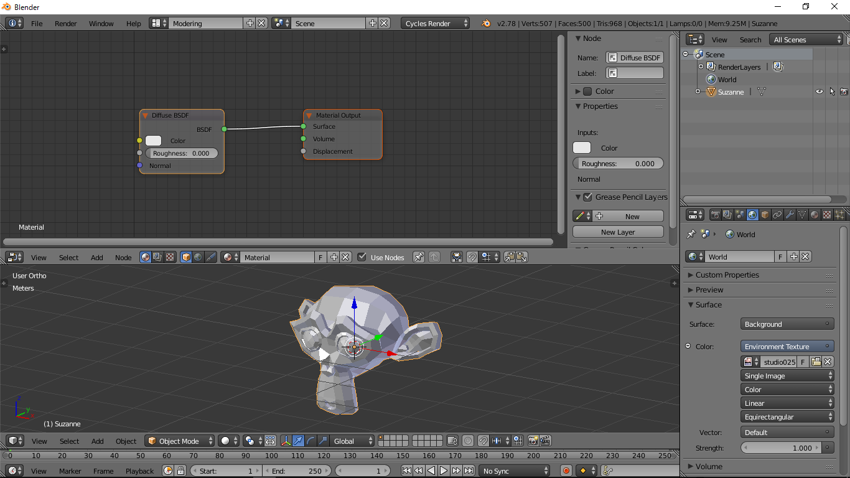Screen dimensions: 850x478
Task: Open the Window menu
Action: 101,23
